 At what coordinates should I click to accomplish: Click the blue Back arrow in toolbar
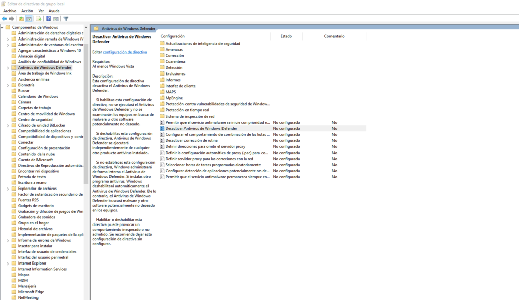(4, 19)
